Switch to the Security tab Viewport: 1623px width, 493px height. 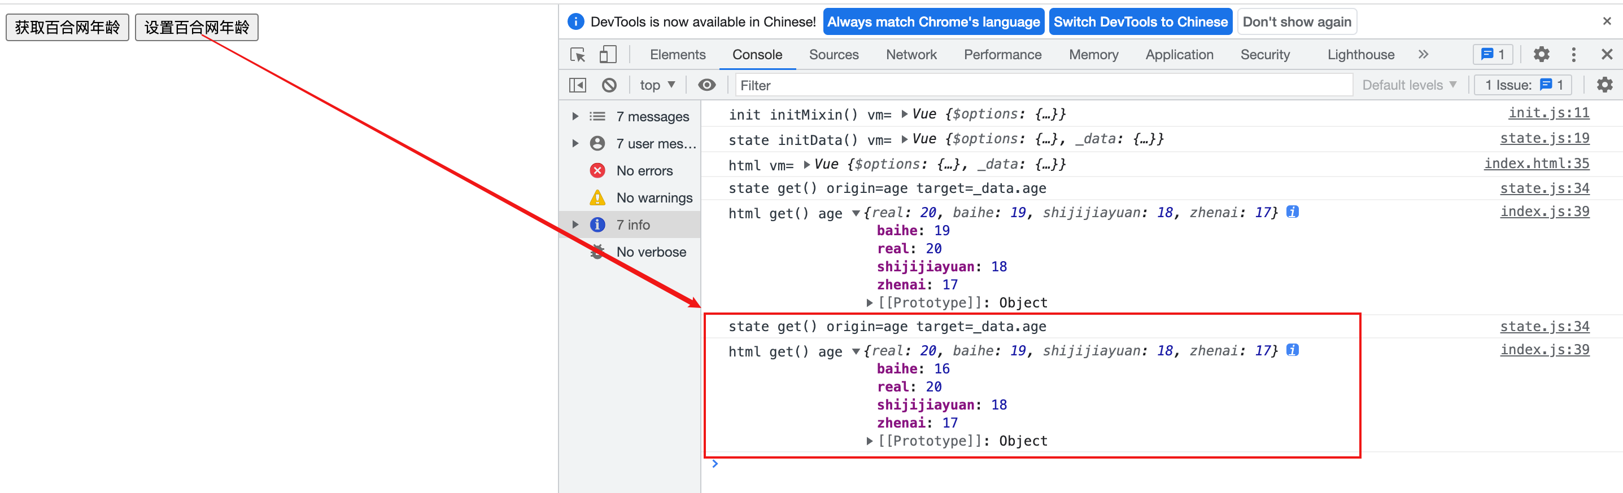[1264, 55]
